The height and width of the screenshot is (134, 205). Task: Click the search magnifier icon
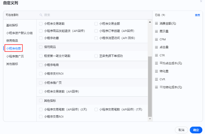(41, 15)
